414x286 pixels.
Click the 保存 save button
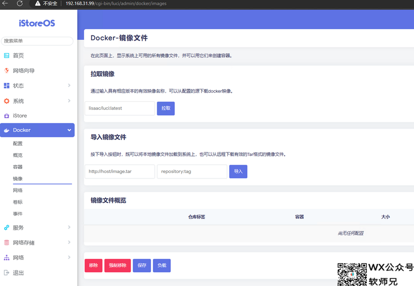pos(142,265)
